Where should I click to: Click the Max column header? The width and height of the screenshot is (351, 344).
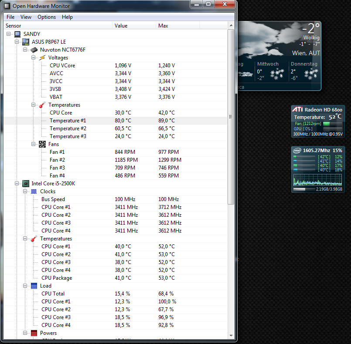point(177,26)
